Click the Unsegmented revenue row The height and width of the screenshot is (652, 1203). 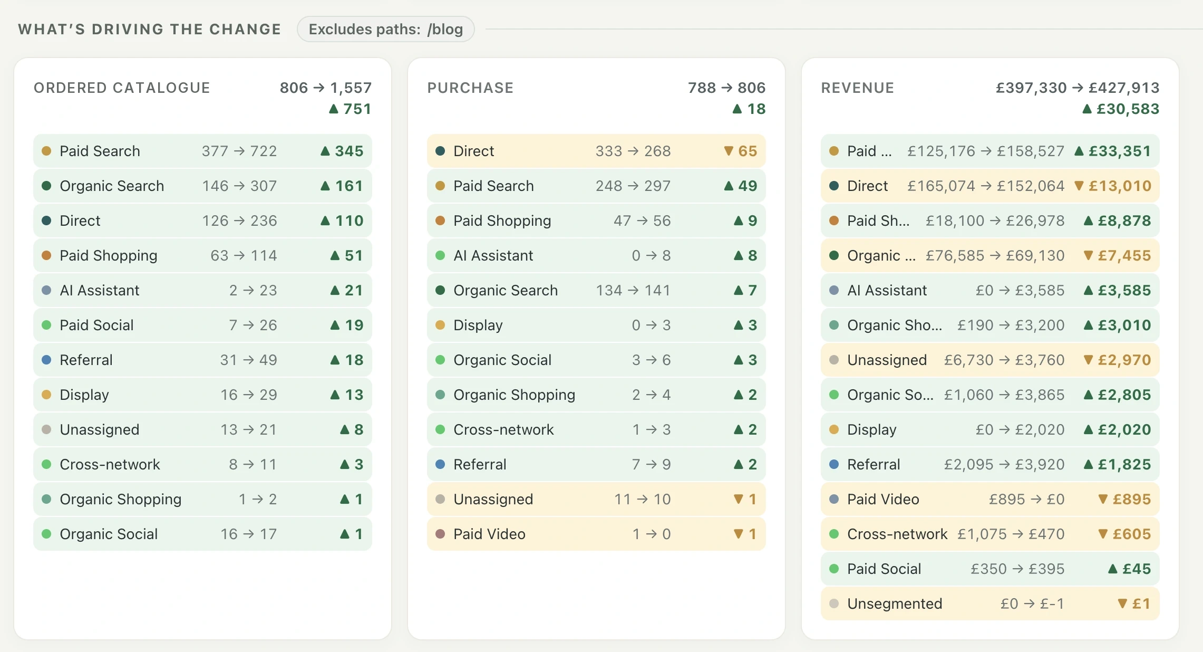pyautogui.click(x=990, y=603)
